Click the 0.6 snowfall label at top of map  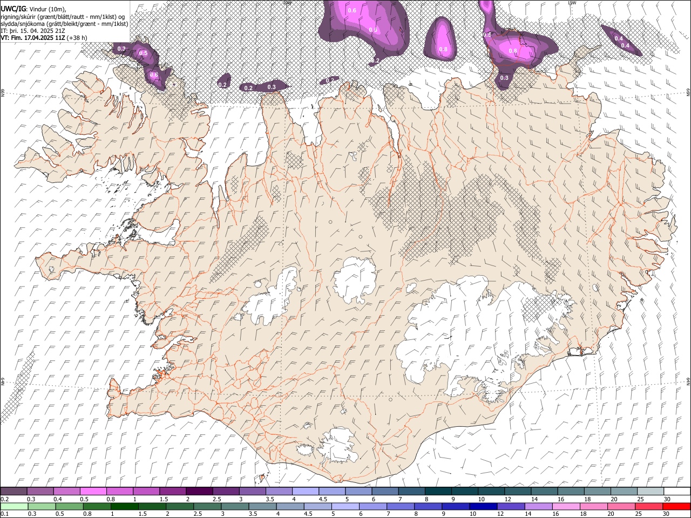click(x=352, y=10)
